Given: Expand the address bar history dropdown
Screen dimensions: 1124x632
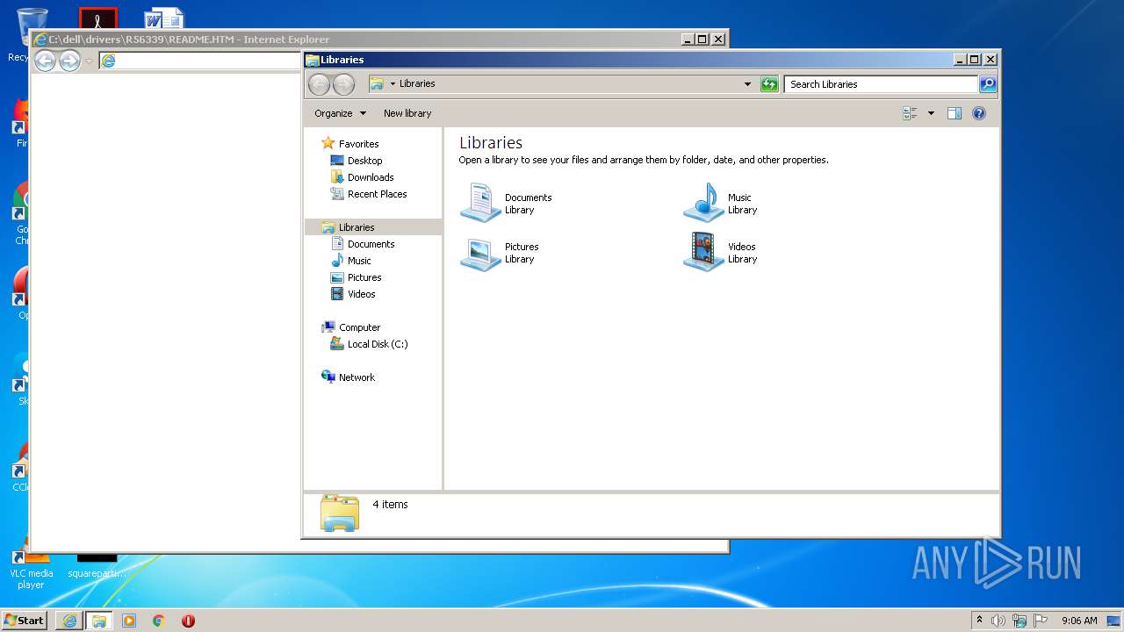Looking at the screenshot, I should [747, 84].
